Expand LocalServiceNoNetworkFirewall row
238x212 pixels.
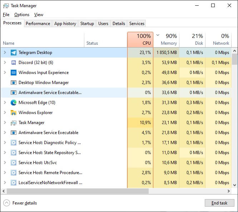pos(5,183)
